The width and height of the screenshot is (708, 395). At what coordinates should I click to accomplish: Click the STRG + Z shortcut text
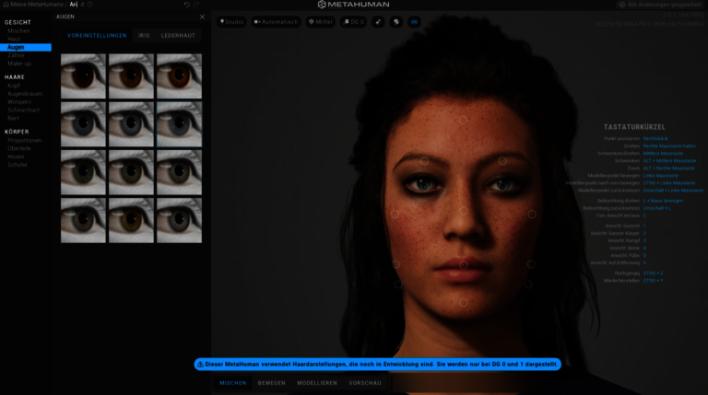[x=653, y=273]
